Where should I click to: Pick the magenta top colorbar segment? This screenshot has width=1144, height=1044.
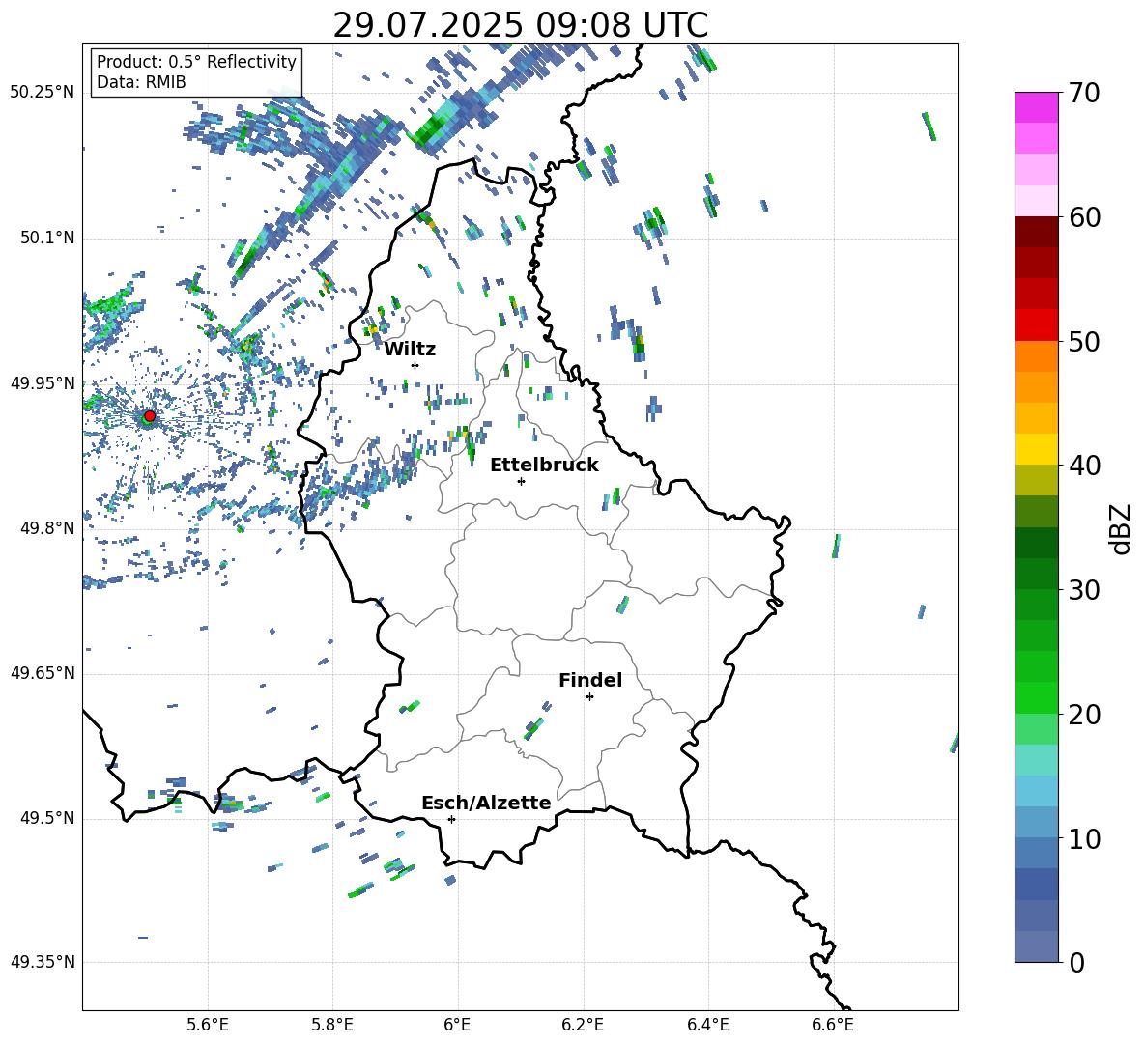pyautogui.click(x=1036, y=107)
